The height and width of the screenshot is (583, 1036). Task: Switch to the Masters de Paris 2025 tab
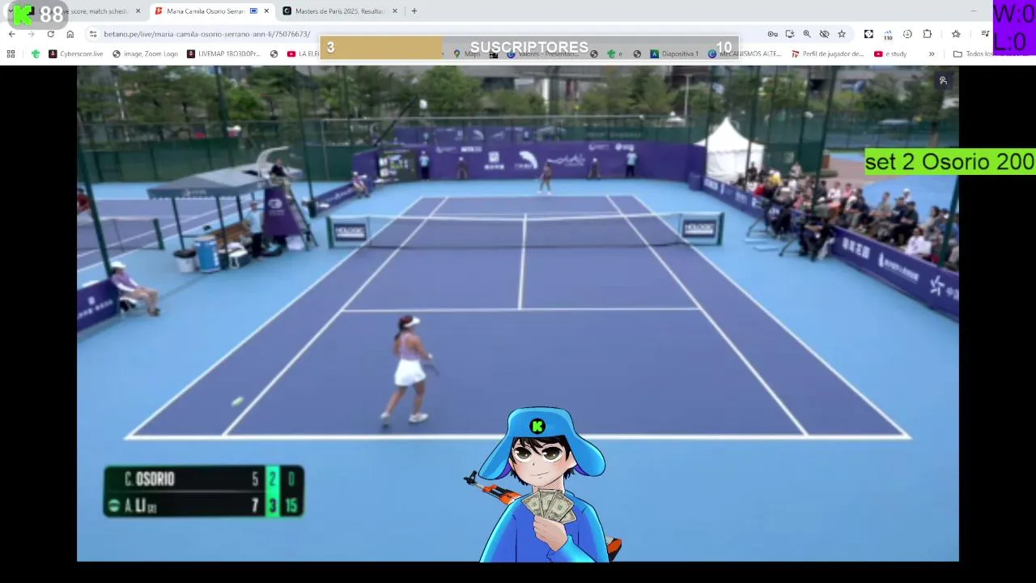point(338,11)
